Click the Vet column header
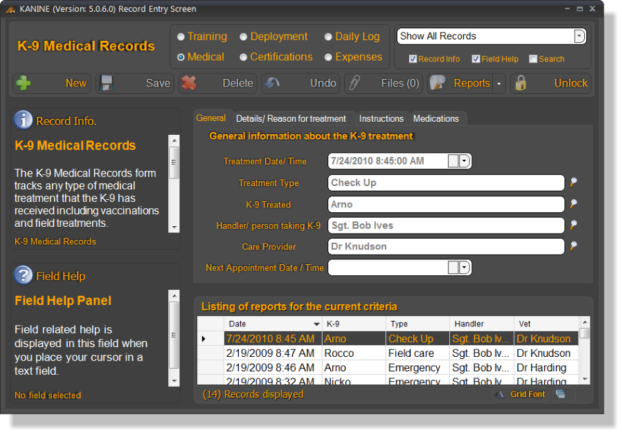This screenshot has width=623, height=435. click(x=546, y=324)
